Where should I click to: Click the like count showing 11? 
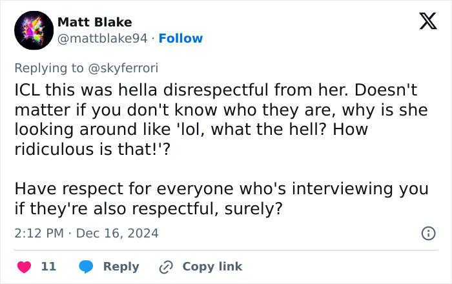(x=48, y=267)
